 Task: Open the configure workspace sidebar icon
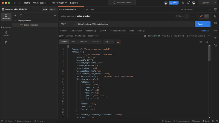pos(6,42)
